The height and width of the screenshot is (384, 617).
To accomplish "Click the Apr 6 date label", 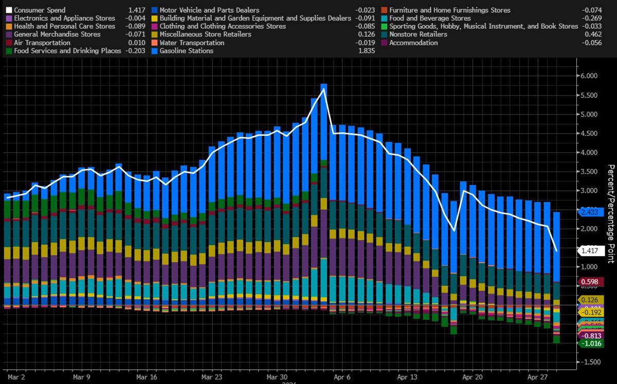I will [x=341, y=376].
